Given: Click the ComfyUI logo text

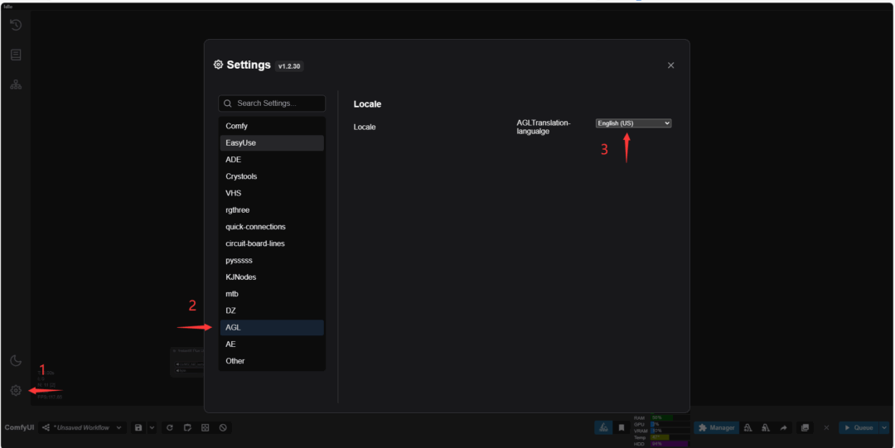Looking at the screenshot, I should (19, 427).
